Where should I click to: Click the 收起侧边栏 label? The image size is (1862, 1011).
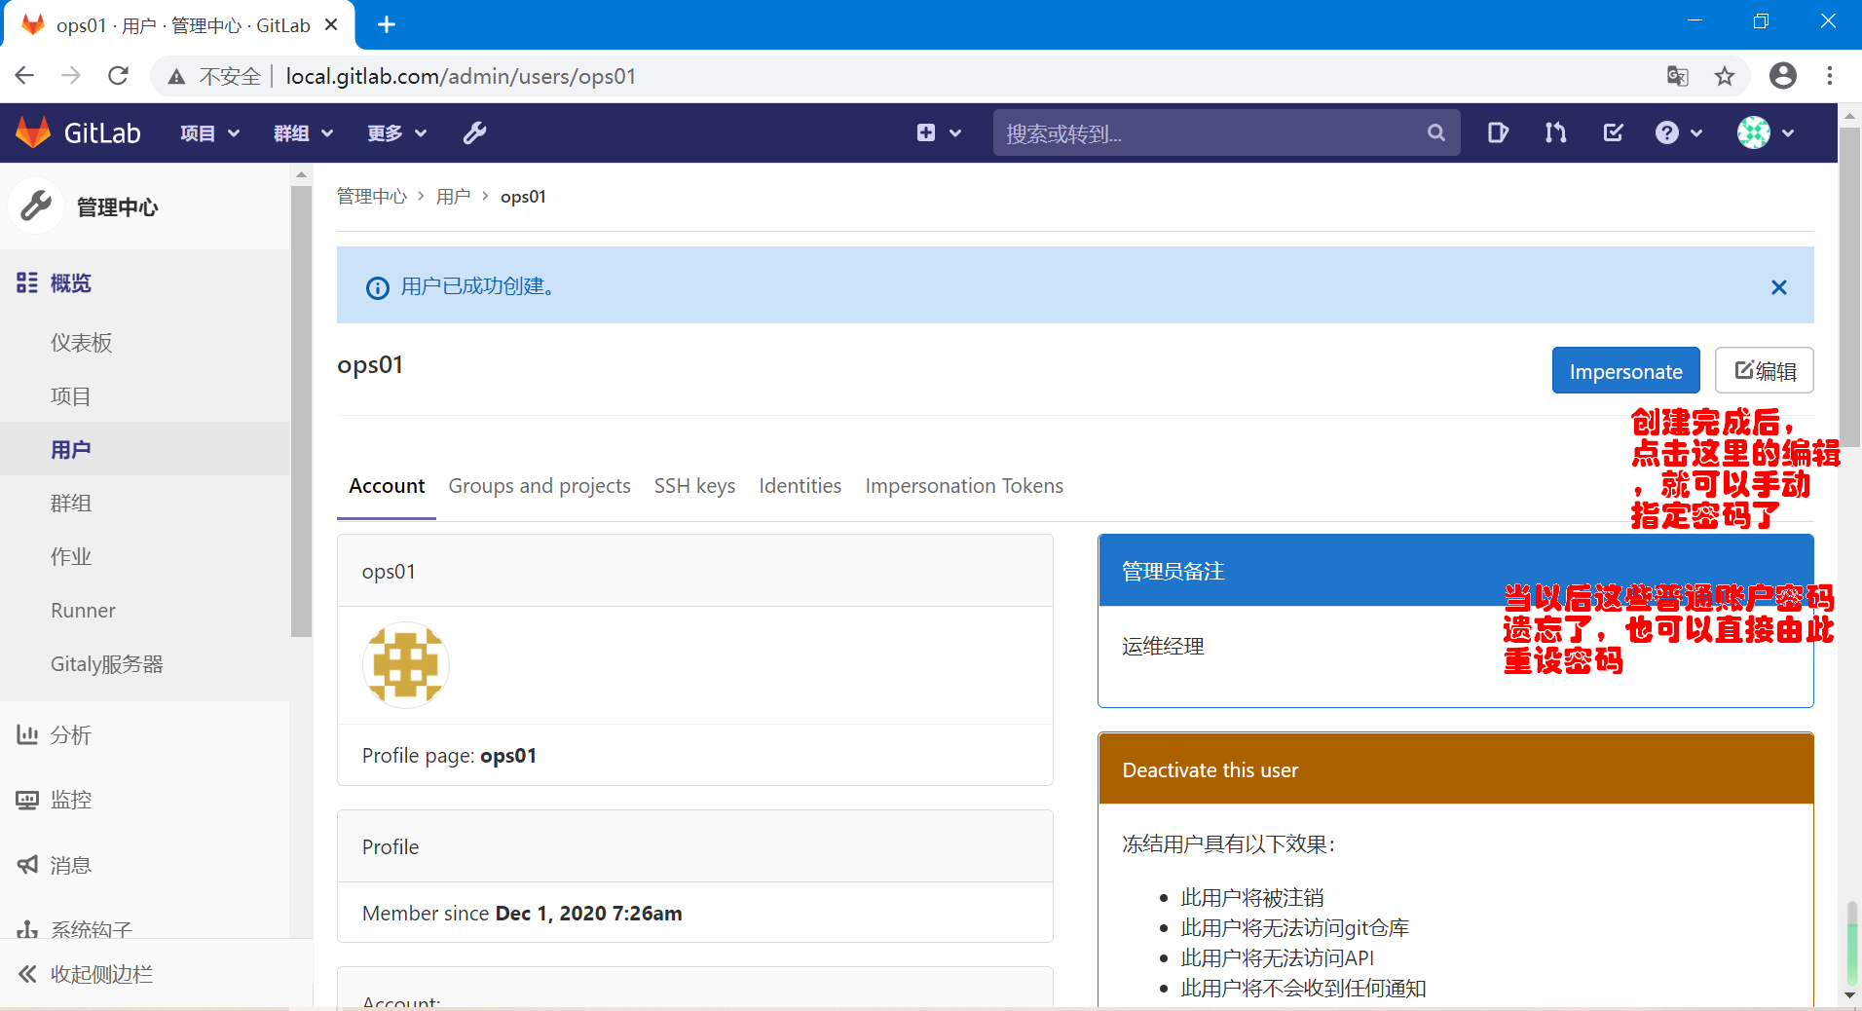pos(102,974)
